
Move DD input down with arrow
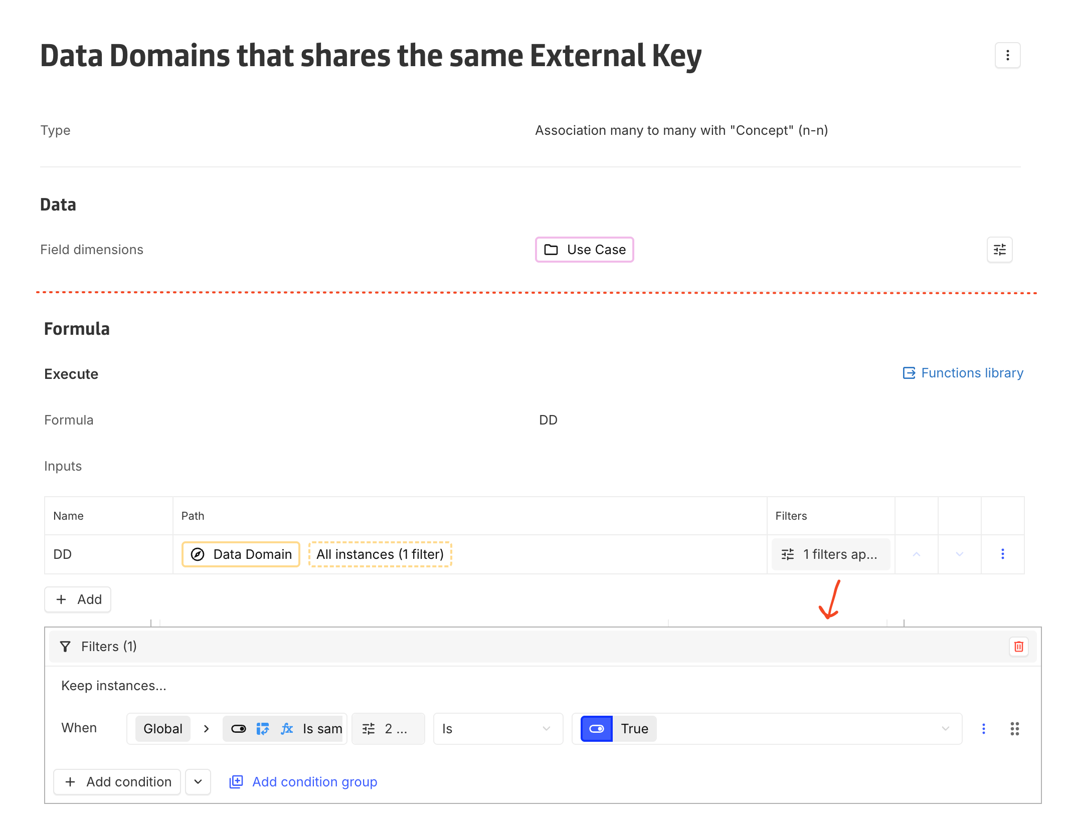click(959, 554)
